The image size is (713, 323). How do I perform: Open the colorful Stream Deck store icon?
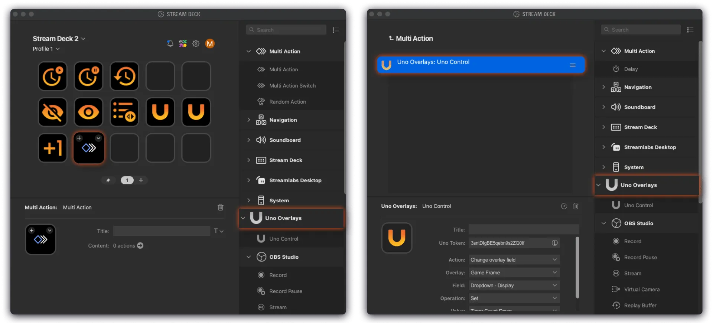(x=183, y=43)
